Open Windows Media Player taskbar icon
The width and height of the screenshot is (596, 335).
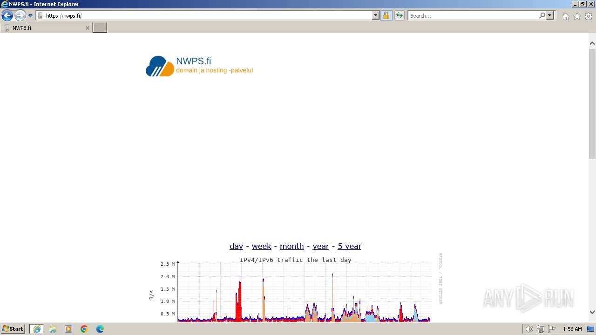[x=68, y=329]
